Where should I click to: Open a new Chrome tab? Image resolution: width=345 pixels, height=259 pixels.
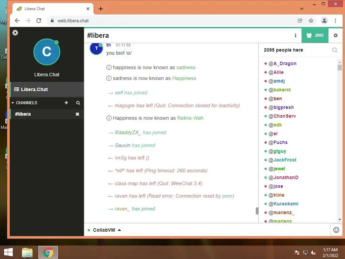click(101, 9)
